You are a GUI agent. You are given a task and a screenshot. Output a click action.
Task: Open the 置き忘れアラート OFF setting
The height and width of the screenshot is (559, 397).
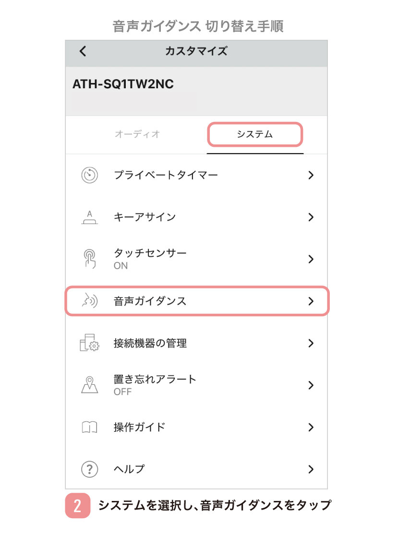coord(155,385)
